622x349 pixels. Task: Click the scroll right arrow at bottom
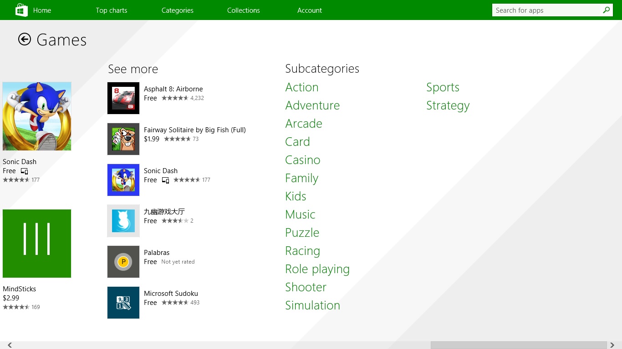(612, 345)
